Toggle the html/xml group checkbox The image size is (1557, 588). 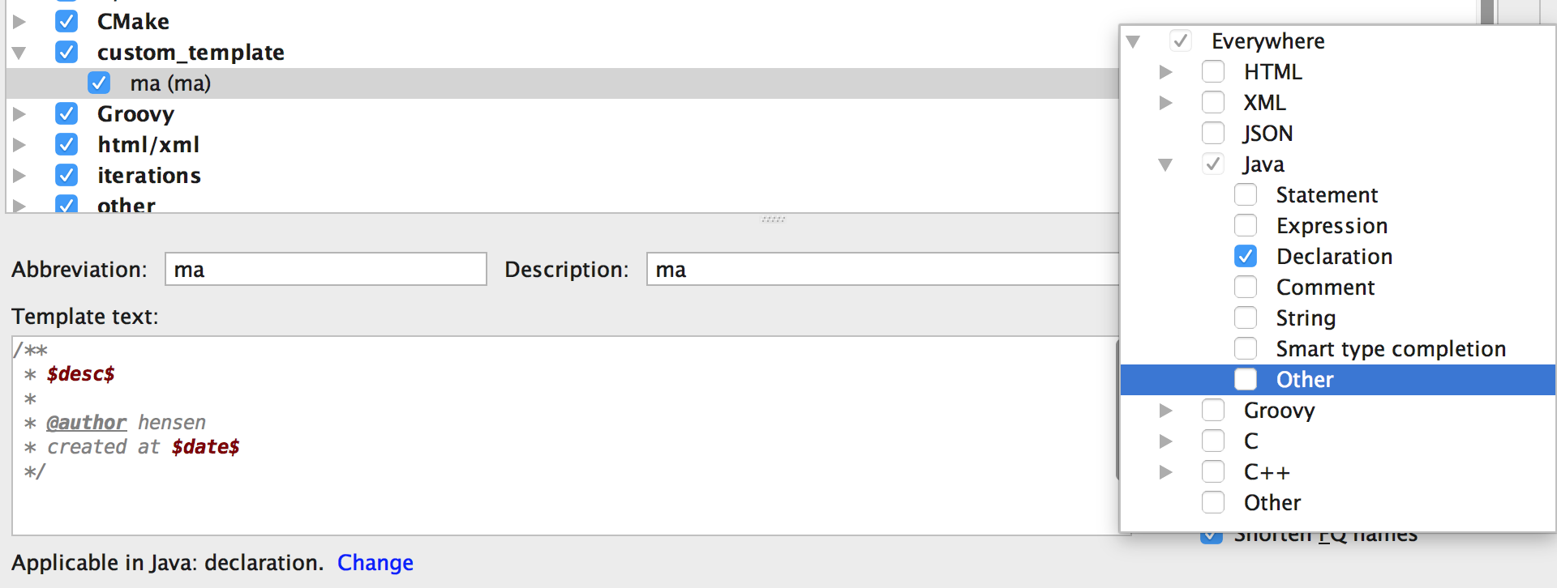point(66,144)
